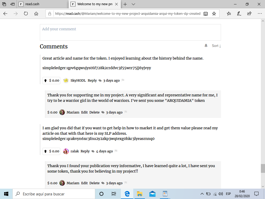Add page to favorites with star icon
Screen dimensions: 265x199
tap(214, 14)
